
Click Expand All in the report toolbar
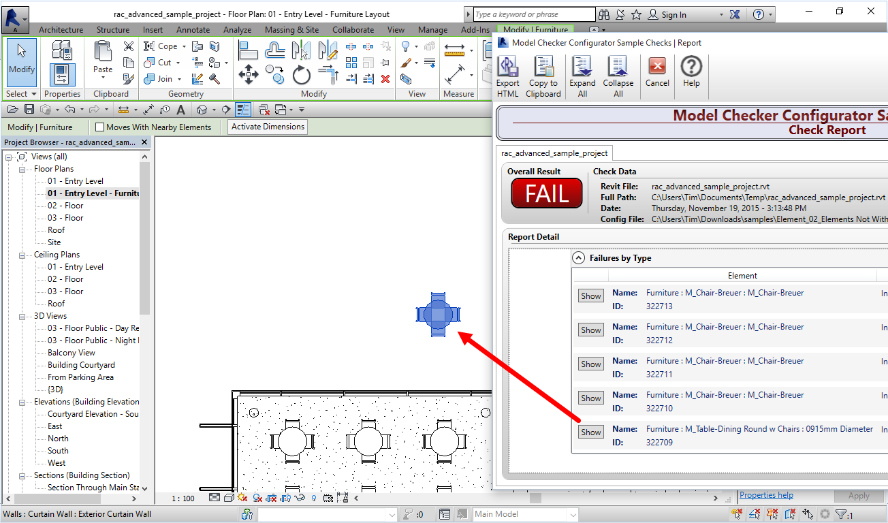(582, 75)
